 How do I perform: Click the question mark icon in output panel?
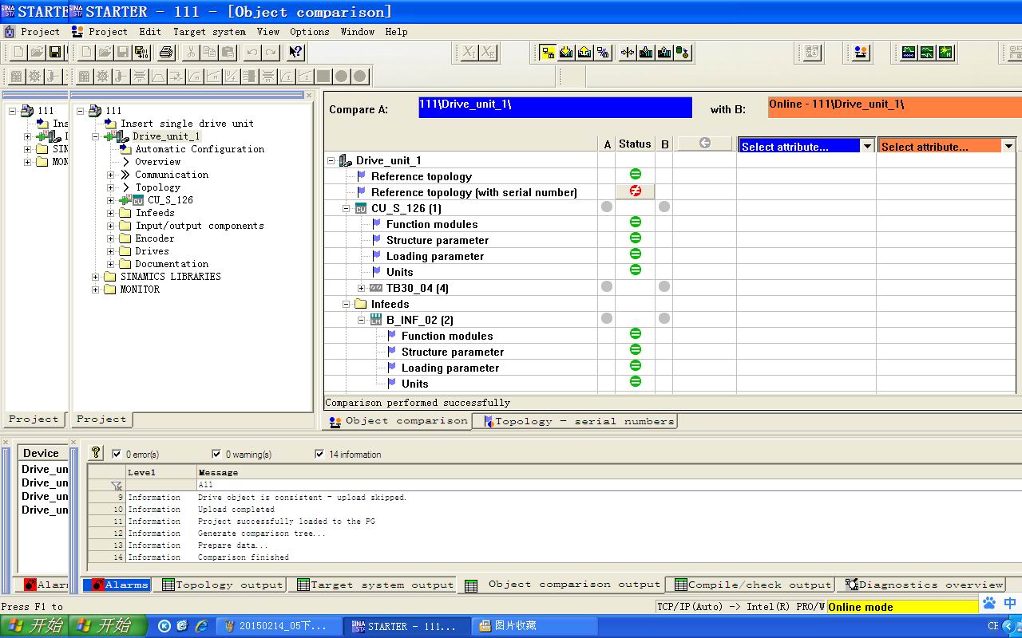(96, 452)
